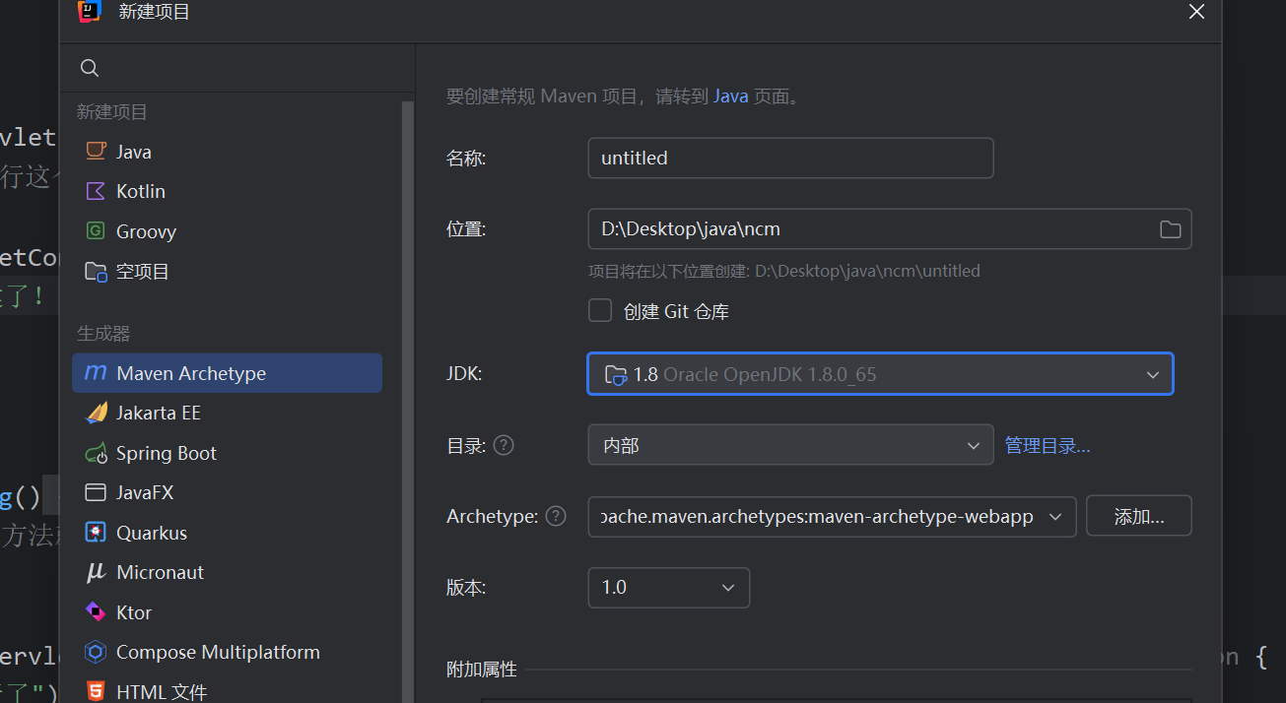Click the 添加... button
1286x703 pixels.
[x=1138, y=516]
